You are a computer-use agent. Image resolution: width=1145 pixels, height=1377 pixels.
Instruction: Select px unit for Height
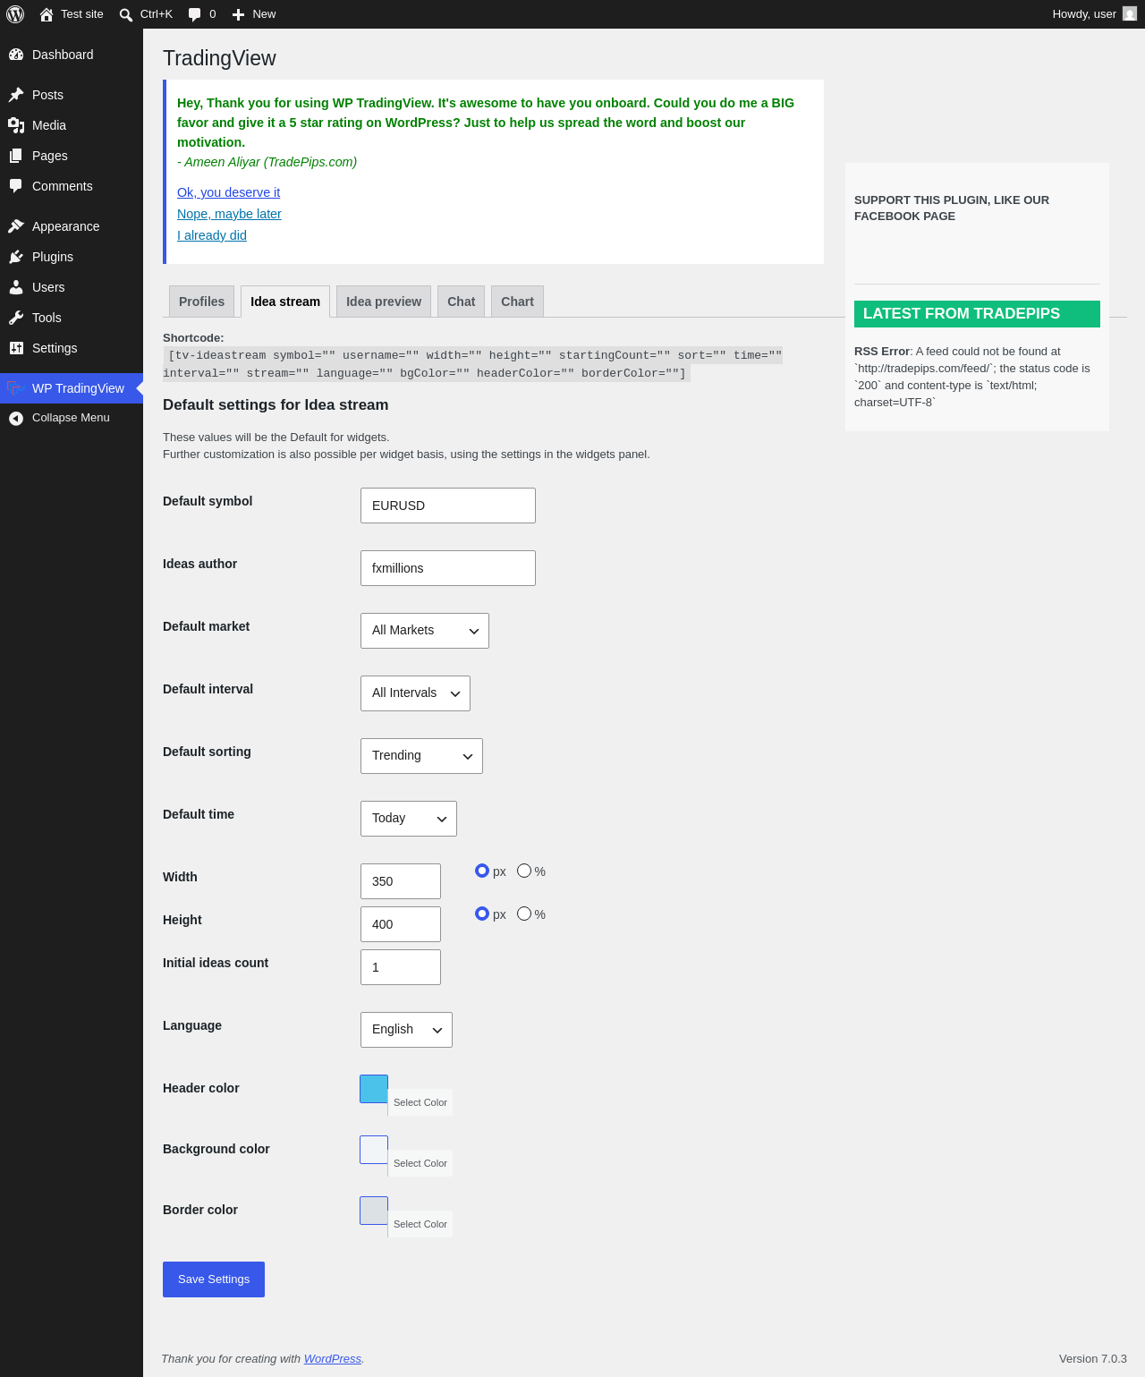(x=482, y=914)
